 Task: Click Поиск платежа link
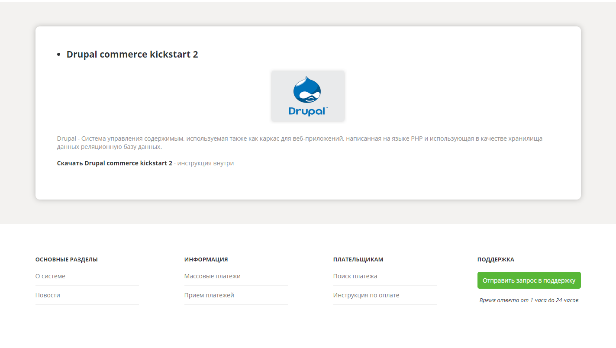[355, 276]
